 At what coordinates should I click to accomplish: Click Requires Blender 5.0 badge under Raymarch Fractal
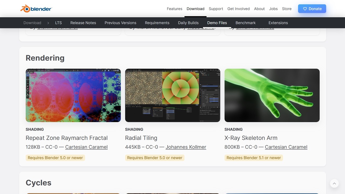pos(55,158)
